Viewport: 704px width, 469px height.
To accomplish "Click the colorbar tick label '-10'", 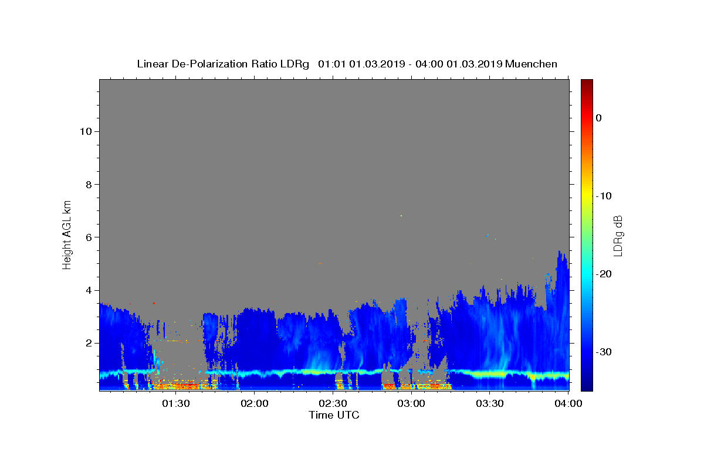I will (604, 196).
